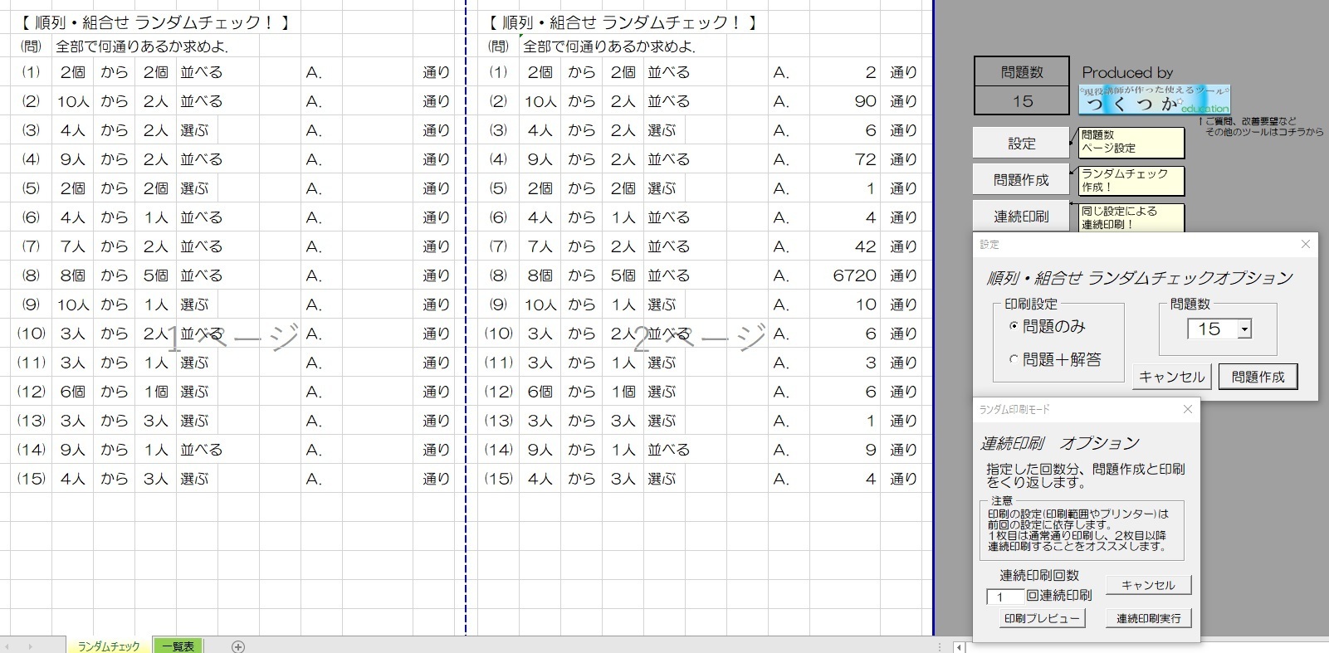Click the ランダムチェック作成！ note box

click(1131, 180)
